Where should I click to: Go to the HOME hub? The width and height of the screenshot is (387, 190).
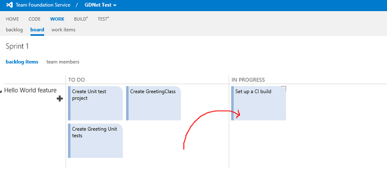pos(13,19)
